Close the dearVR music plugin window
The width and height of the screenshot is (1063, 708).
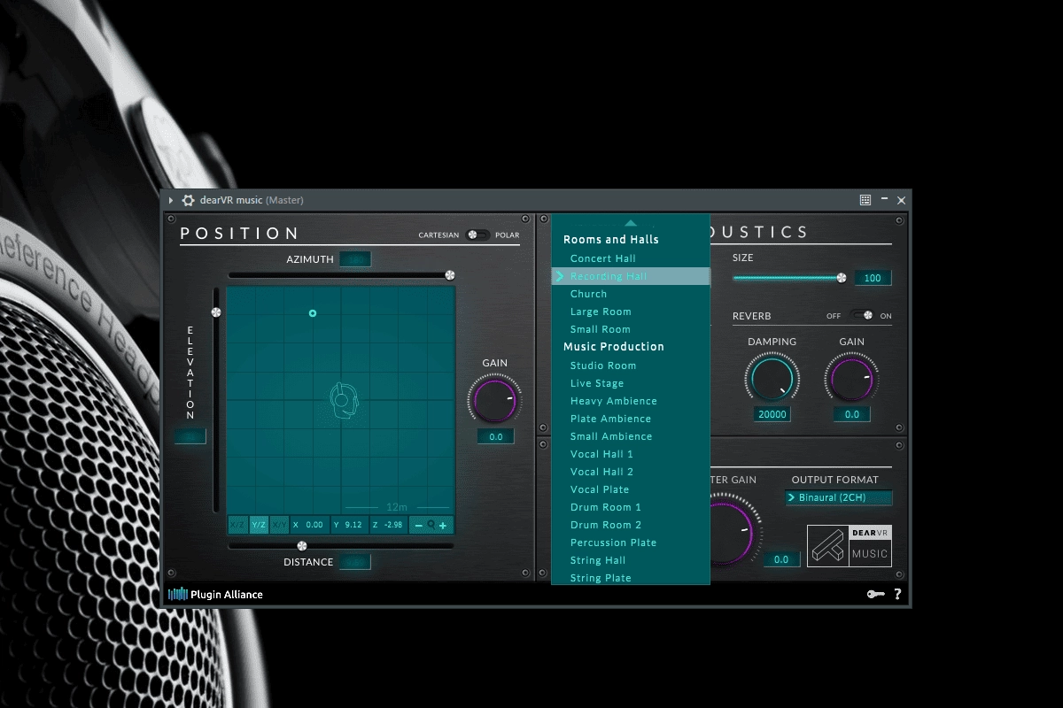click(x=902, y=201)
